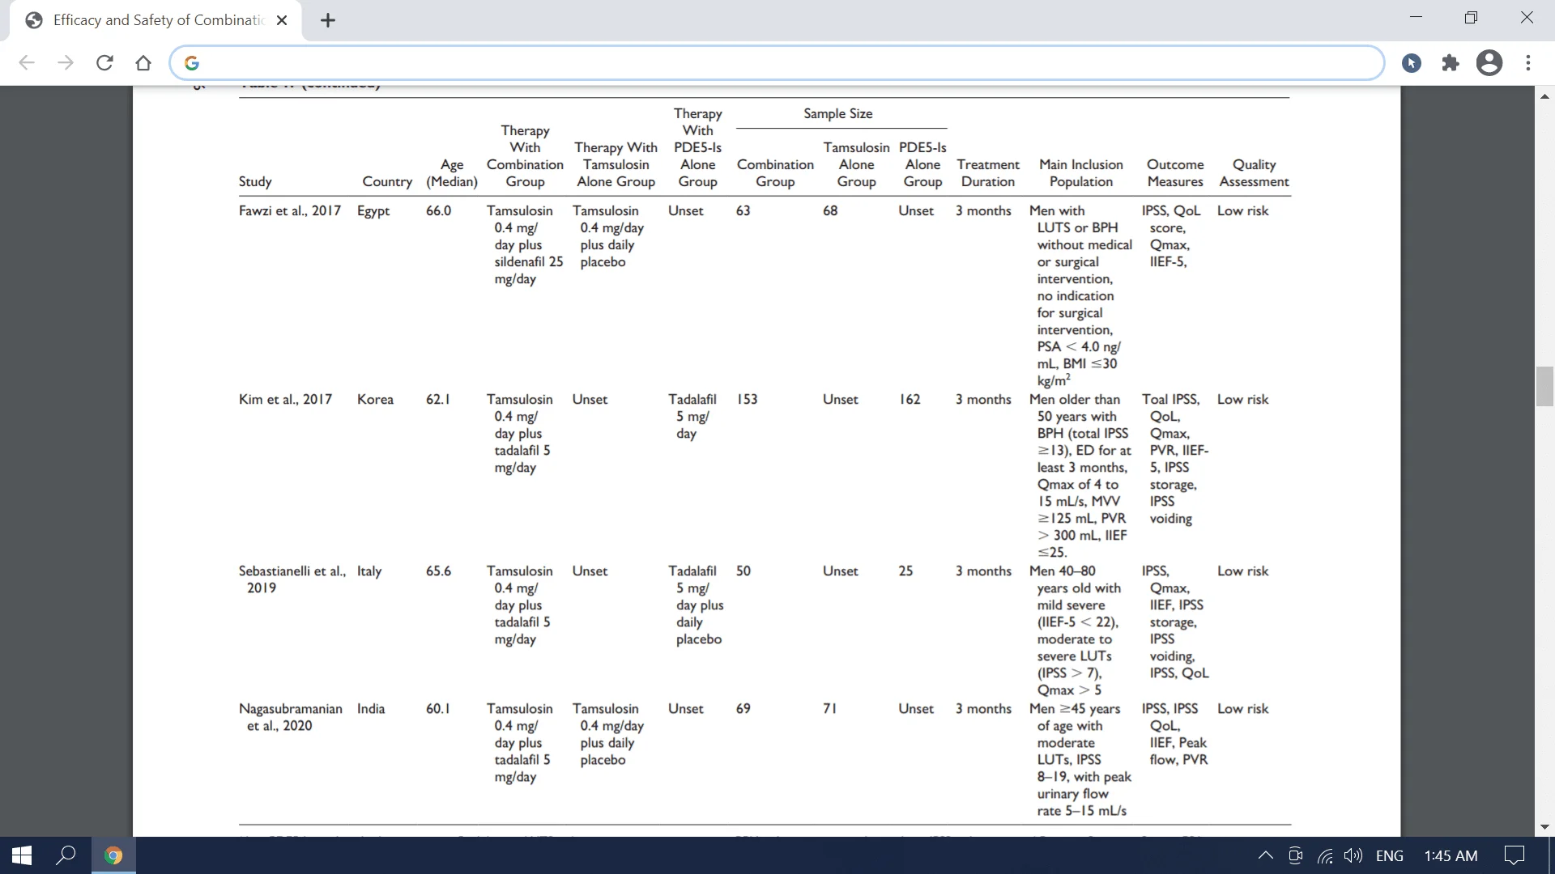The image size is (1555, 874).
Task: Click the ENG language indicator
Action: [1390, 855]
